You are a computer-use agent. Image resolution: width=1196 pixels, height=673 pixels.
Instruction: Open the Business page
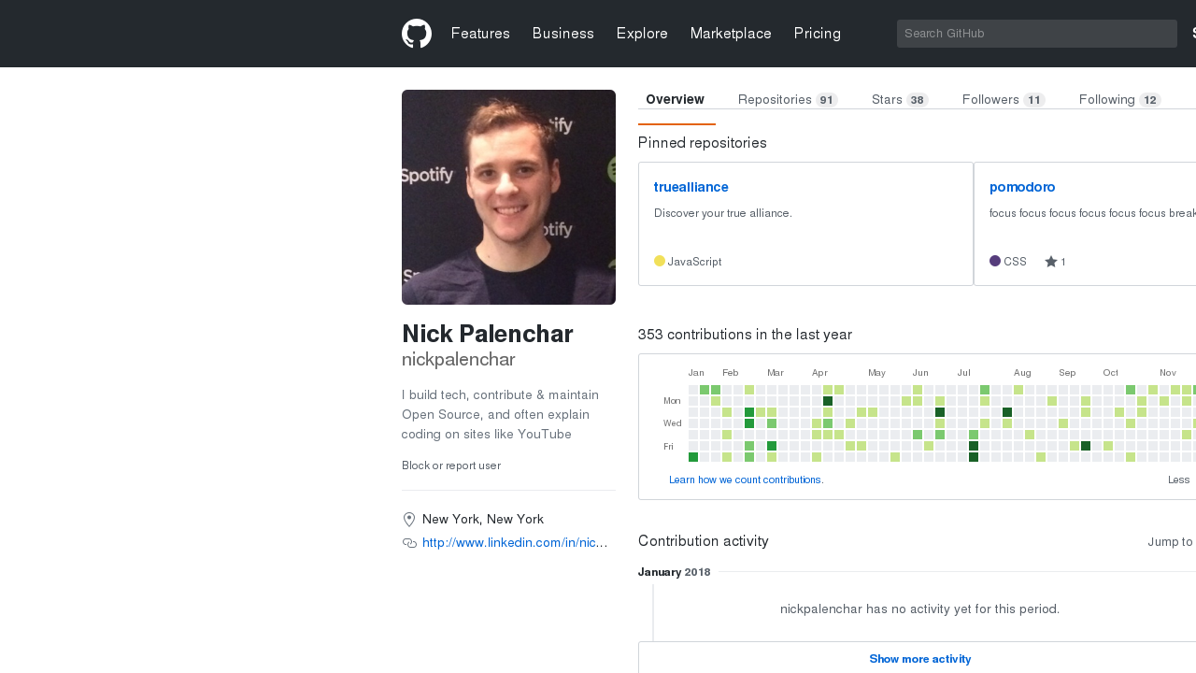563,34
